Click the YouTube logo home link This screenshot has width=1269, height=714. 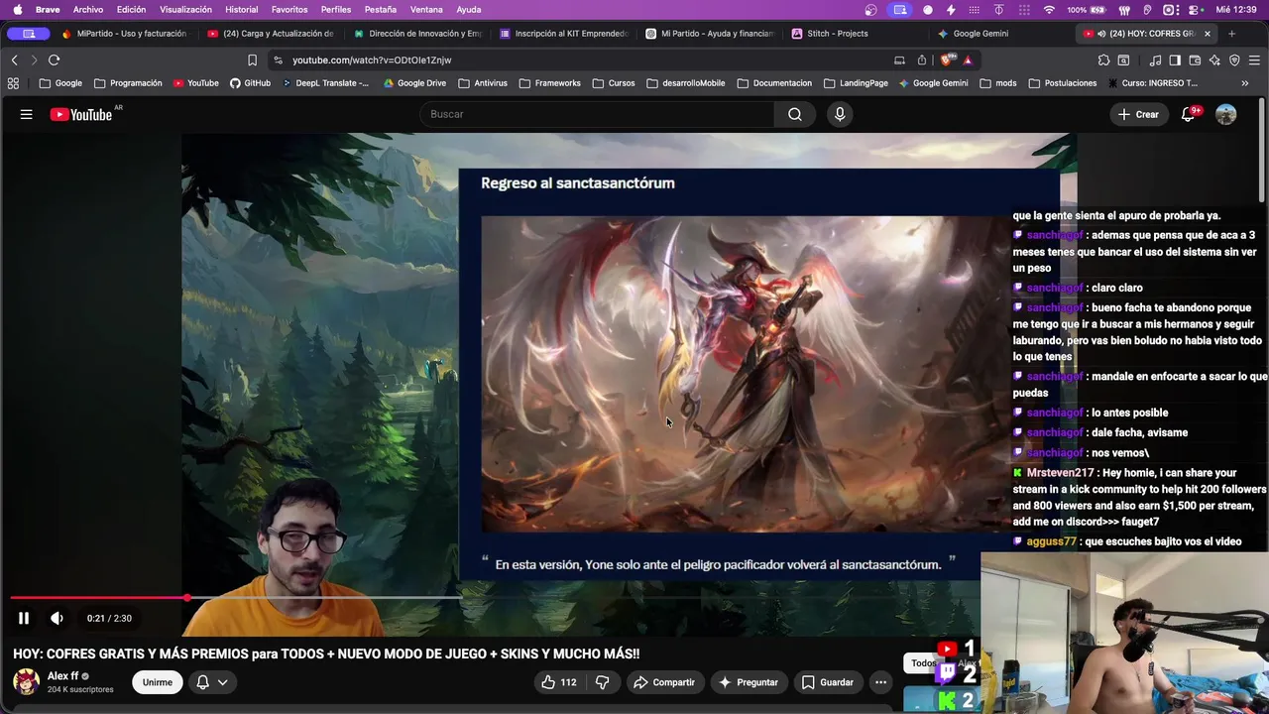[x=81, y=115]
